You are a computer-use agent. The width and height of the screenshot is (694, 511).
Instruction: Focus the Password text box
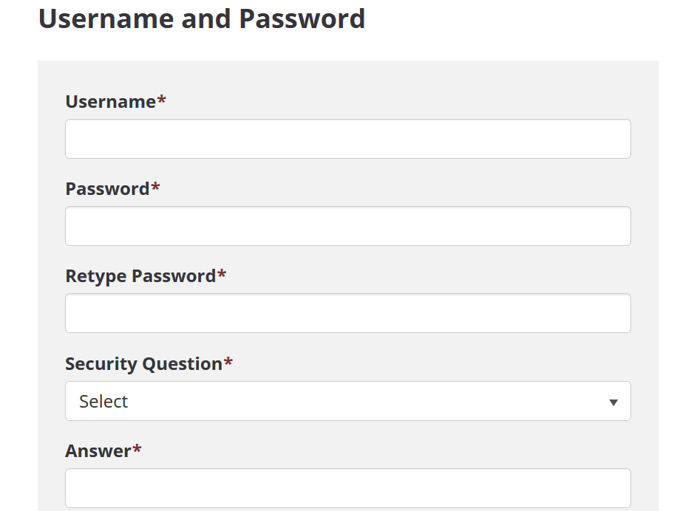(348, 226)
